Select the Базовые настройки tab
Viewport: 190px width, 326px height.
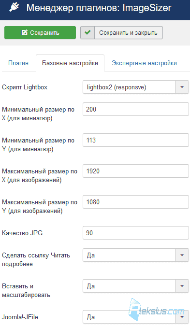pos(70,63)
